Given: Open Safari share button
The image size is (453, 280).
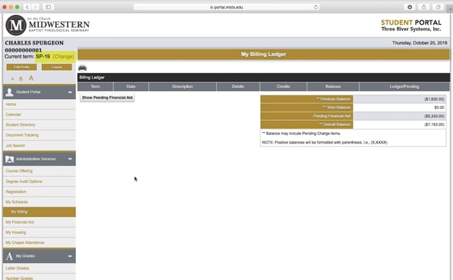Looking at the screenshot, I should point(424,7).
